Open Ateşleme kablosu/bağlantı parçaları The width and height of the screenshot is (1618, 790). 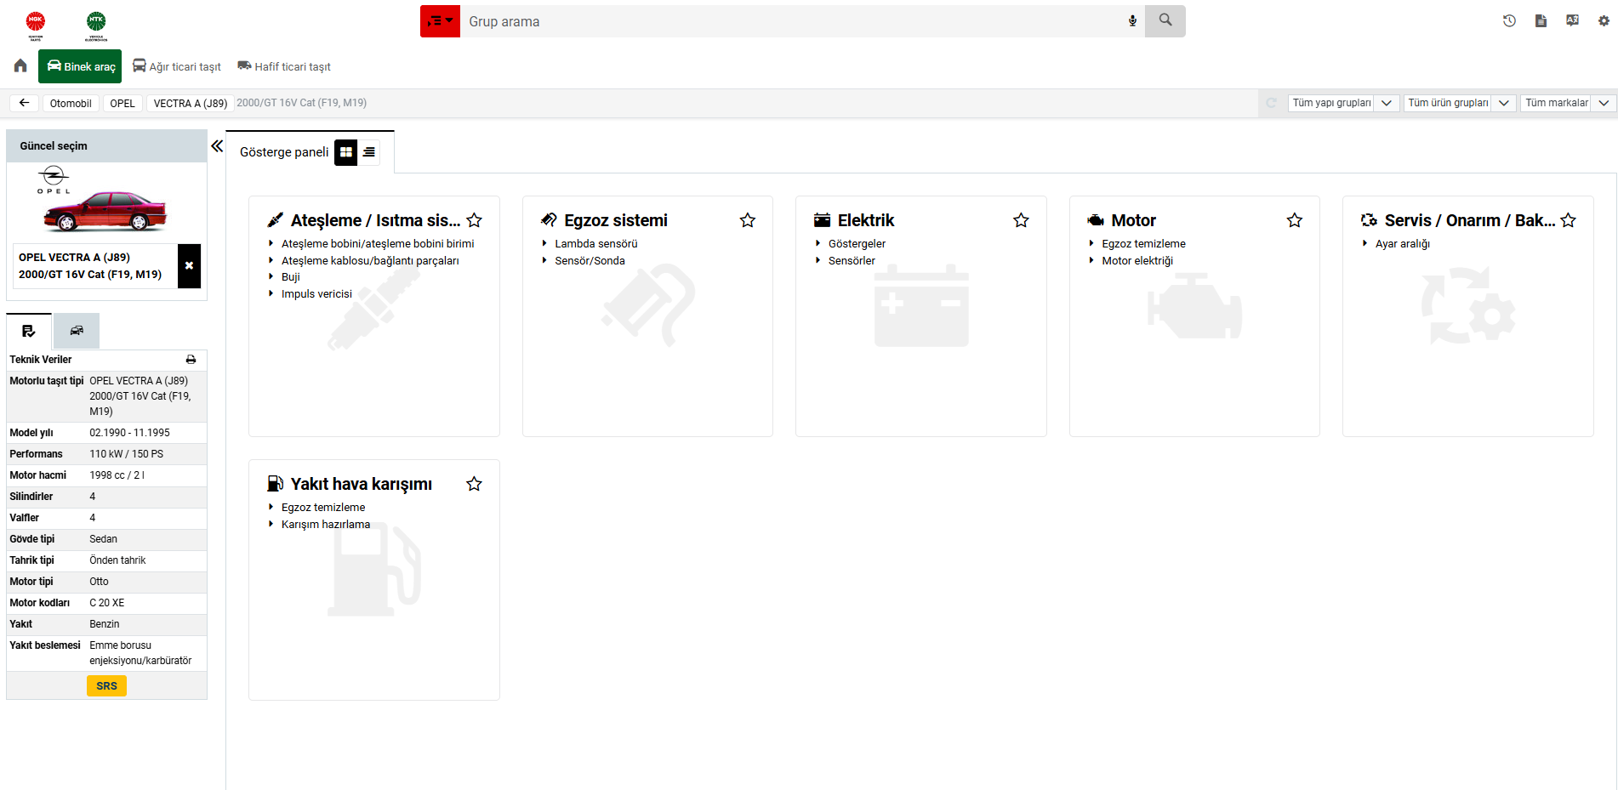coord(370,261)
